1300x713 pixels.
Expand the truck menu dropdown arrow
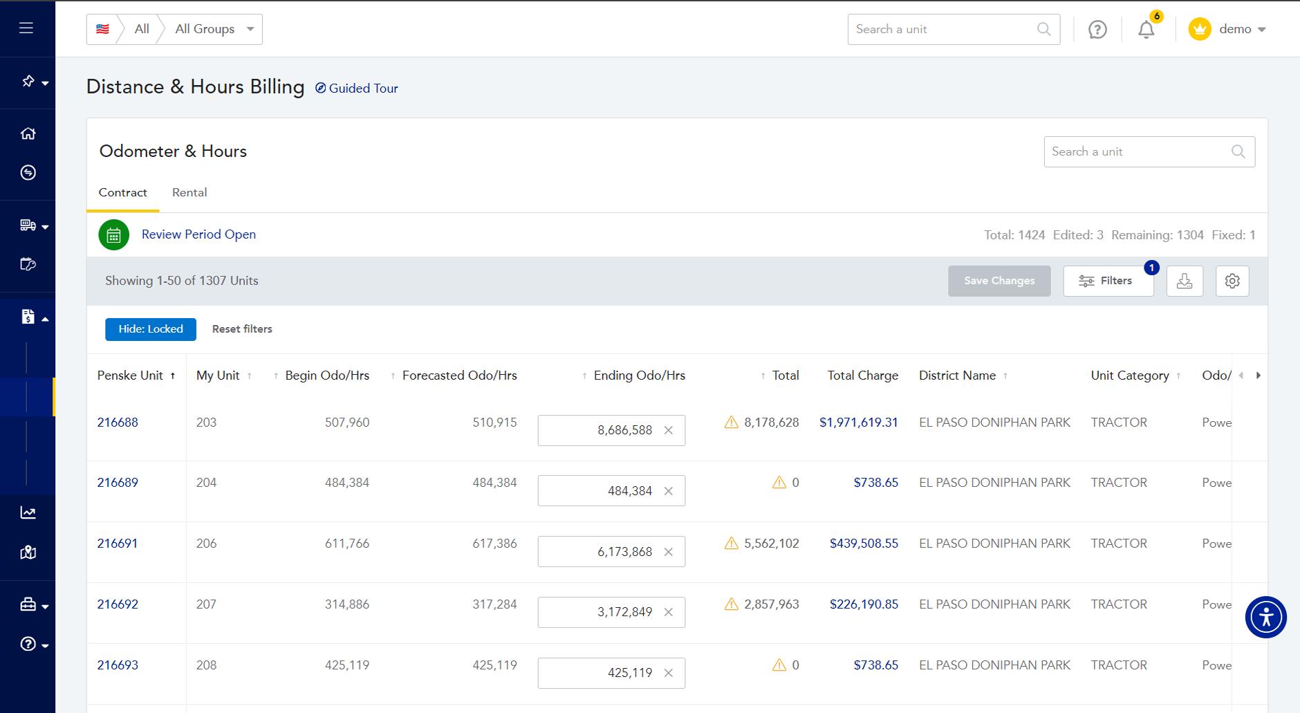(45, 227)
